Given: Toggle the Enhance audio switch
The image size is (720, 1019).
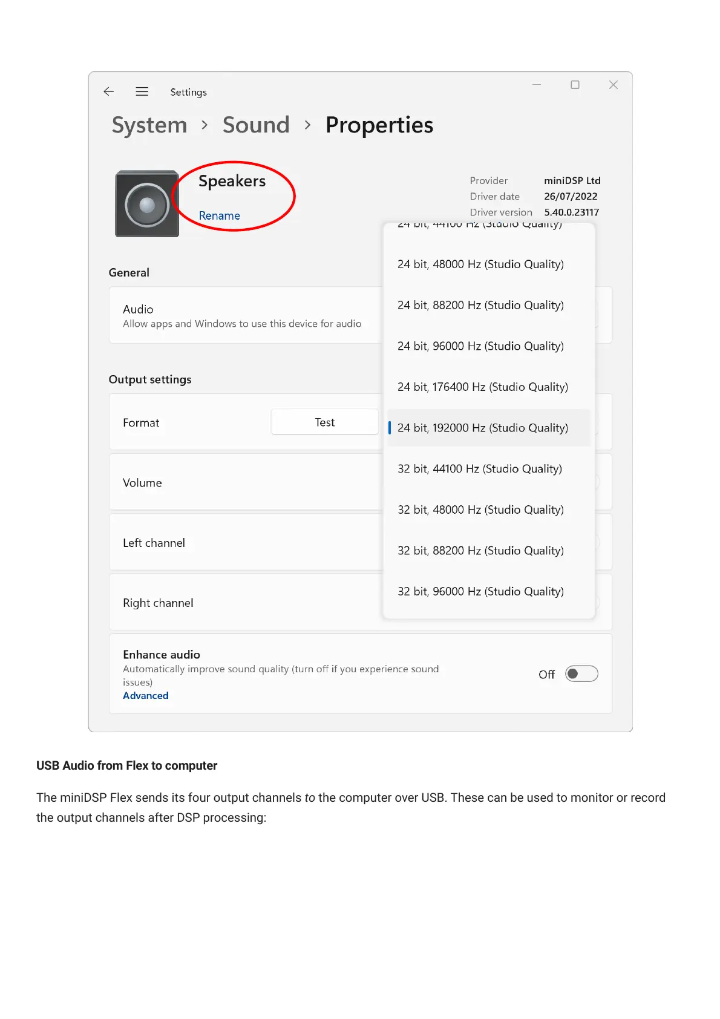Looking at the screenshot, I should 581,674.
